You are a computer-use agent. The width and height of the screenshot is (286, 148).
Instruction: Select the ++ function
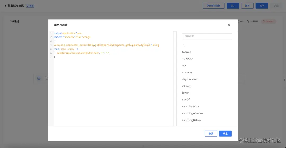click(184, 45)
